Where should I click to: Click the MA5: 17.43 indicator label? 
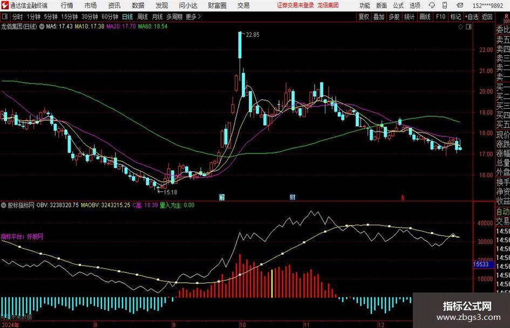click(59, 26)
